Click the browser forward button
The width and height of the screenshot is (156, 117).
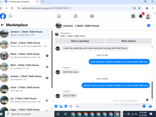[6, 8]
